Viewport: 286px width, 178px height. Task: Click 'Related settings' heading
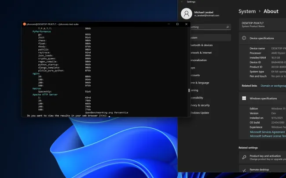tap(248, 148)
